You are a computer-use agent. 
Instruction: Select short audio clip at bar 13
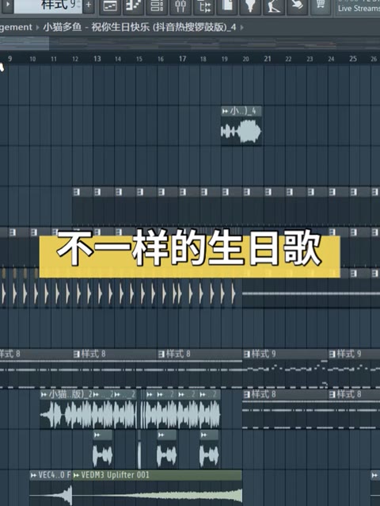[x=102, y=450]
